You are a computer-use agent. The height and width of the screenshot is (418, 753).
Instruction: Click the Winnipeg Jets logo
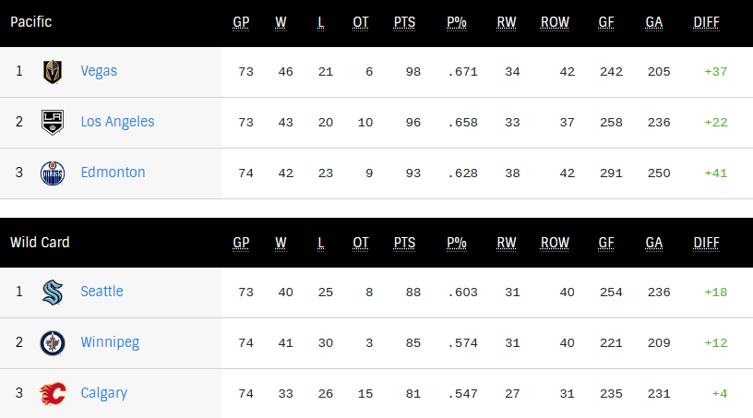click(x=53, y=342)
